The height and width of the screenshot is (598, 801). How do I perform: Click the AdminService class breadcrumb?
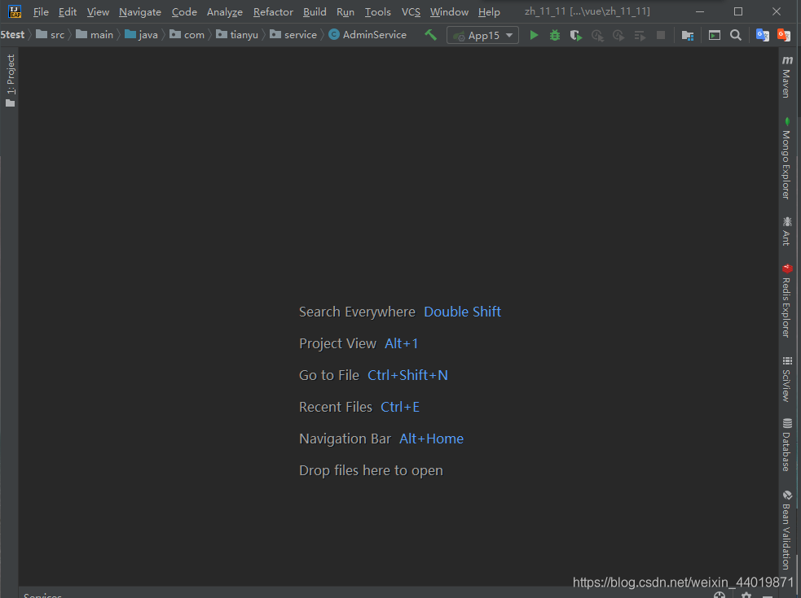tap(367, 35)
